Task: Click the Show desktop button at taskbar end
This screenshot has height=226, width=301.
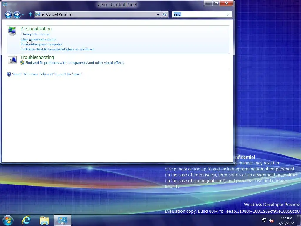Action: 299,220
